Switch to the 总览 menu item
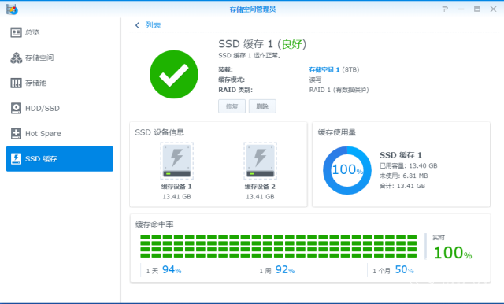 (x=60, y=32)
